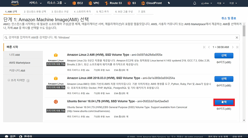Open 개인 정보 보호 정책 link
Image resolution: width=248 pixels, height=138 pixels.
[x=218, y=137]
